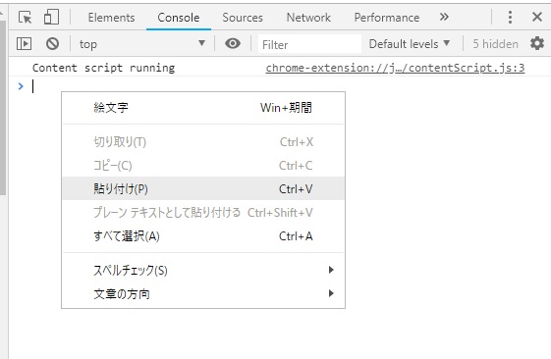
Task: Toggle the device toolbar icon
Action: (x=51, y=17)
